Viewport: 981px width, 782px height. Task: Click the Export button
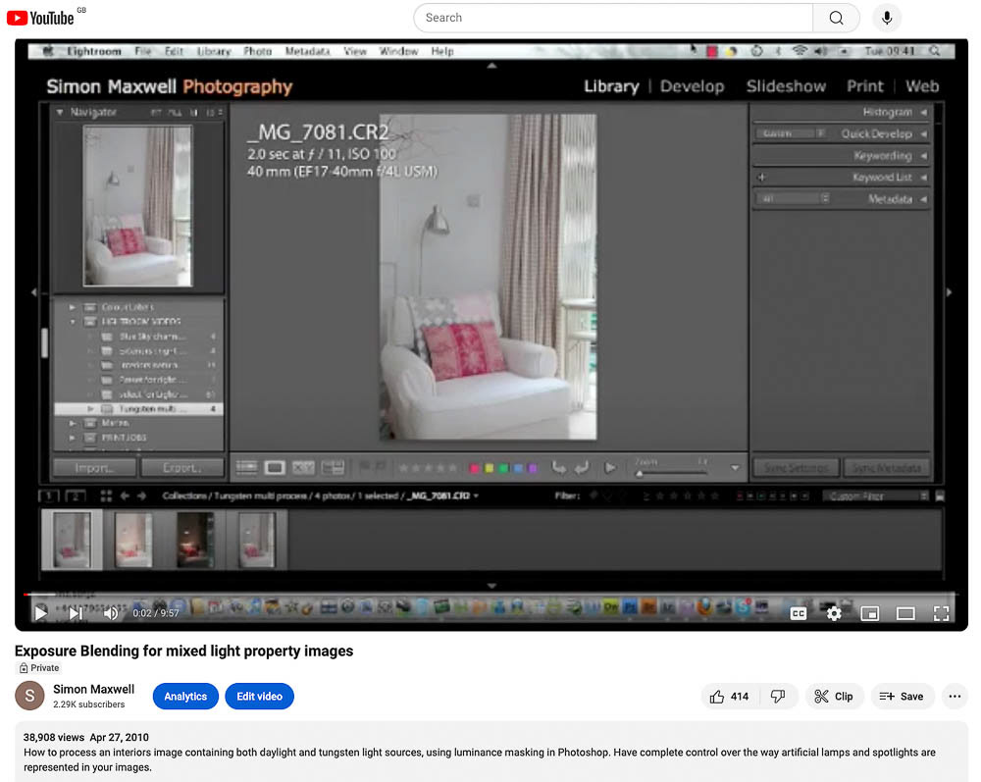coord(182,468)
